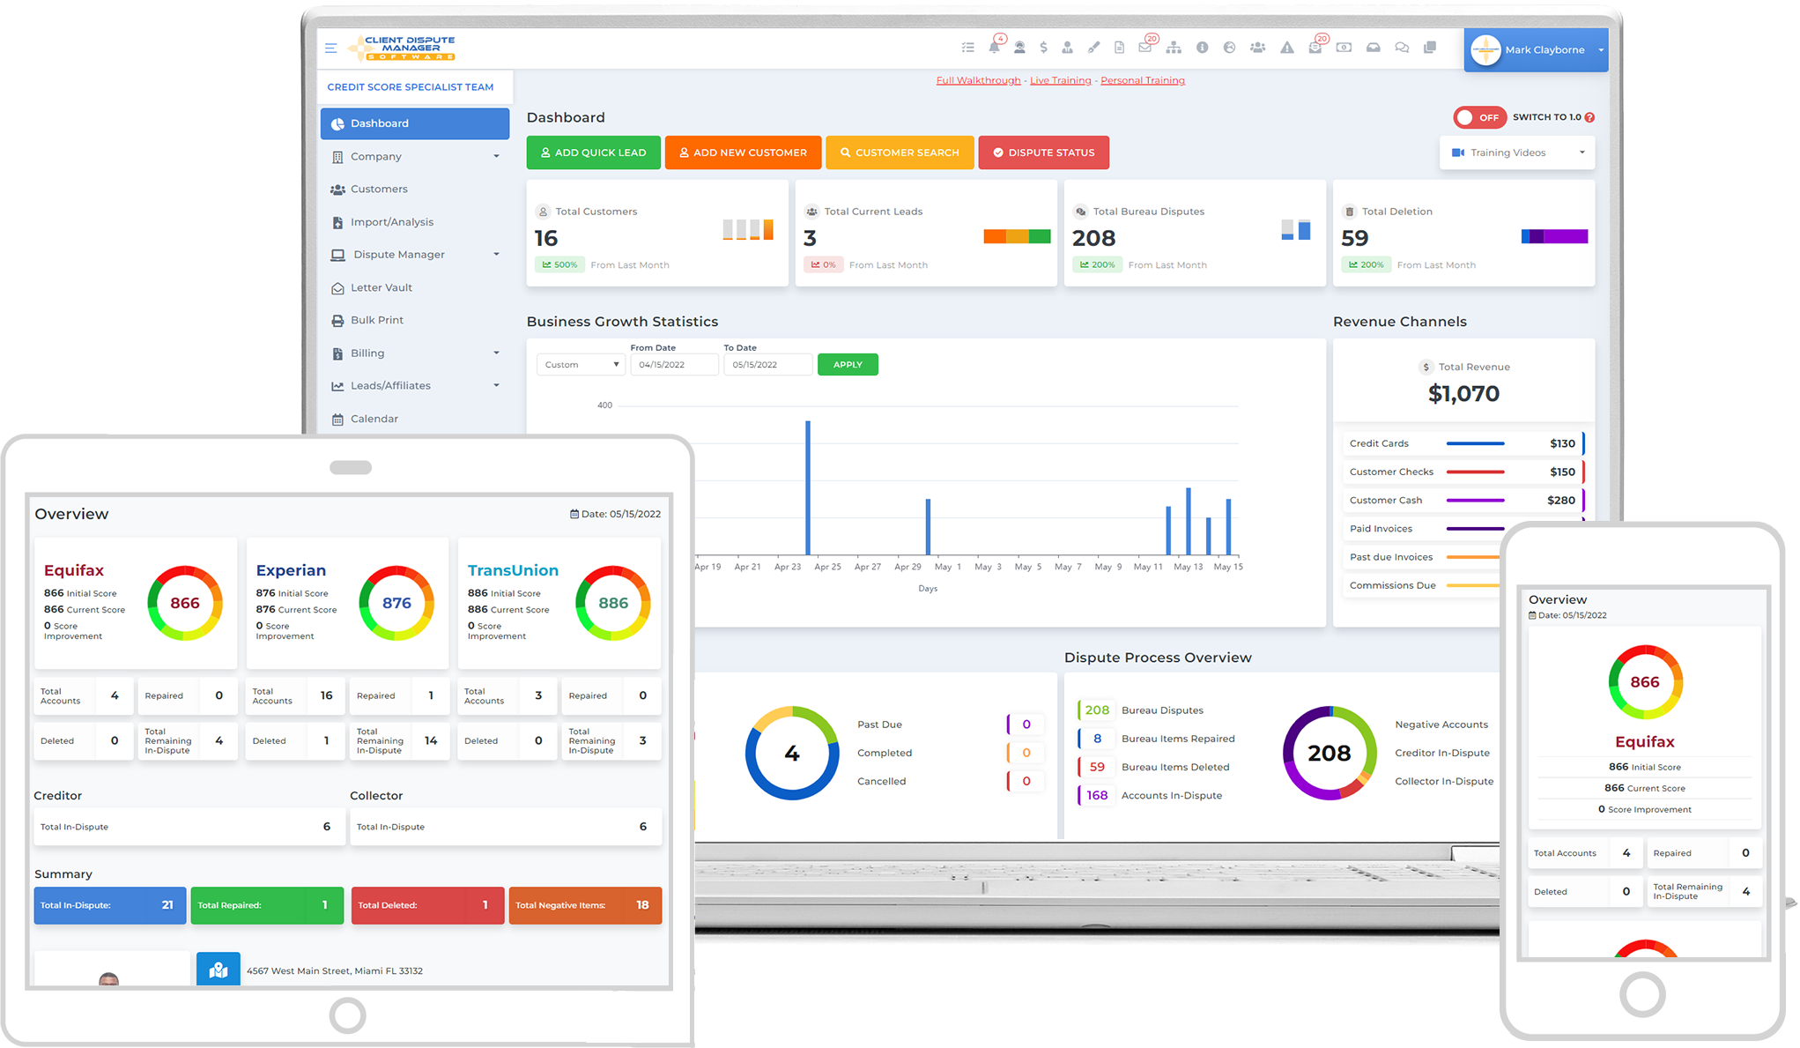Click the Apply button for date range

(848, 364)
